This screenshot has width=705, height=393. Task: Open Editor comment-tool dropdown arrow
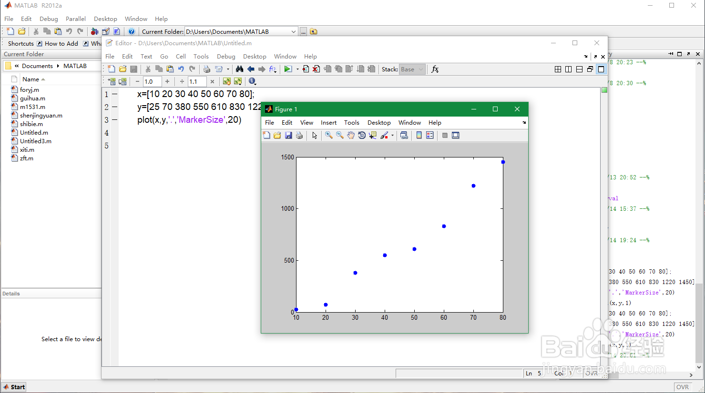pyautogui.click(x=228, y=69)
